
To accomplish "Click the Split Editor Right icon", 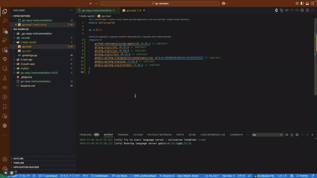I will point(307,11).
